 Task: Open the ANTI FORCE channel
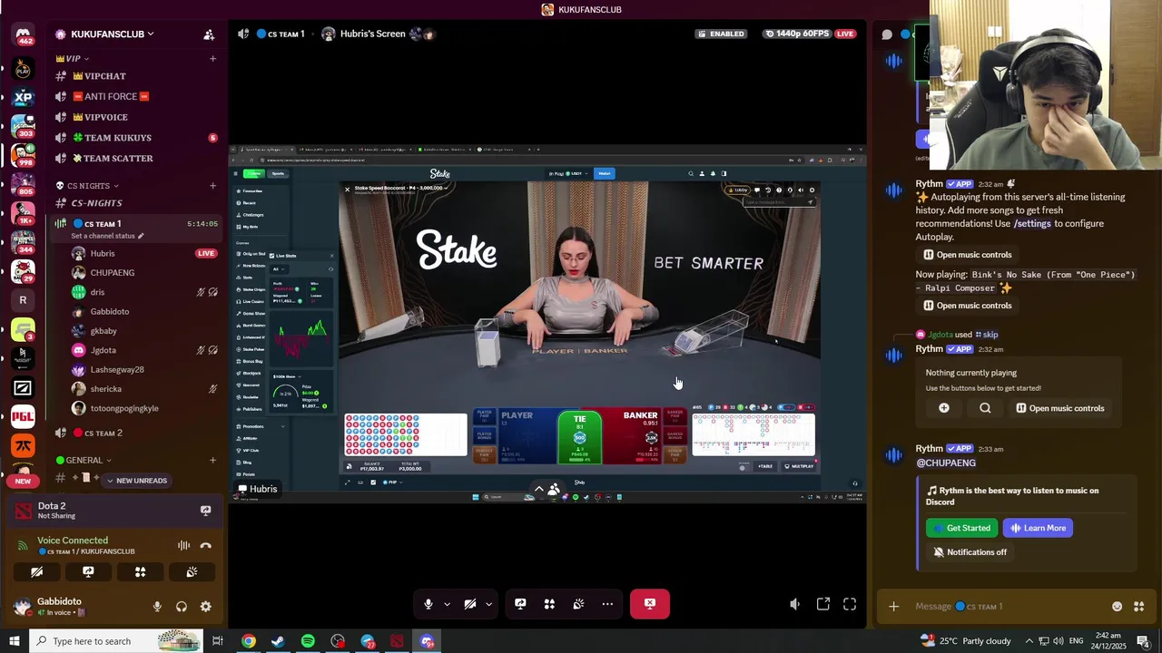click(x=136, y=97)
